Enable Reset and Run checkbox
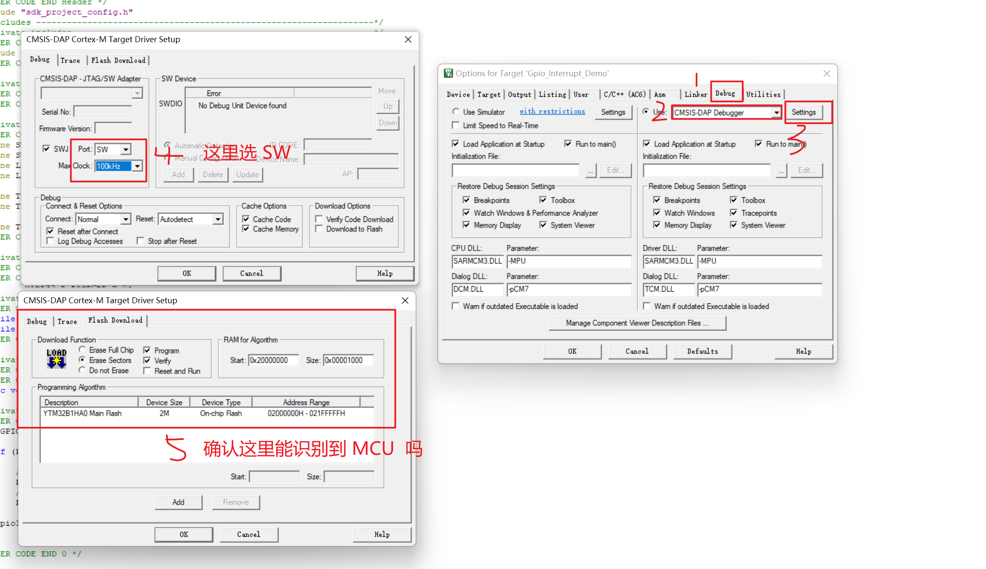 pyautogui.click(x=147, y=371)
